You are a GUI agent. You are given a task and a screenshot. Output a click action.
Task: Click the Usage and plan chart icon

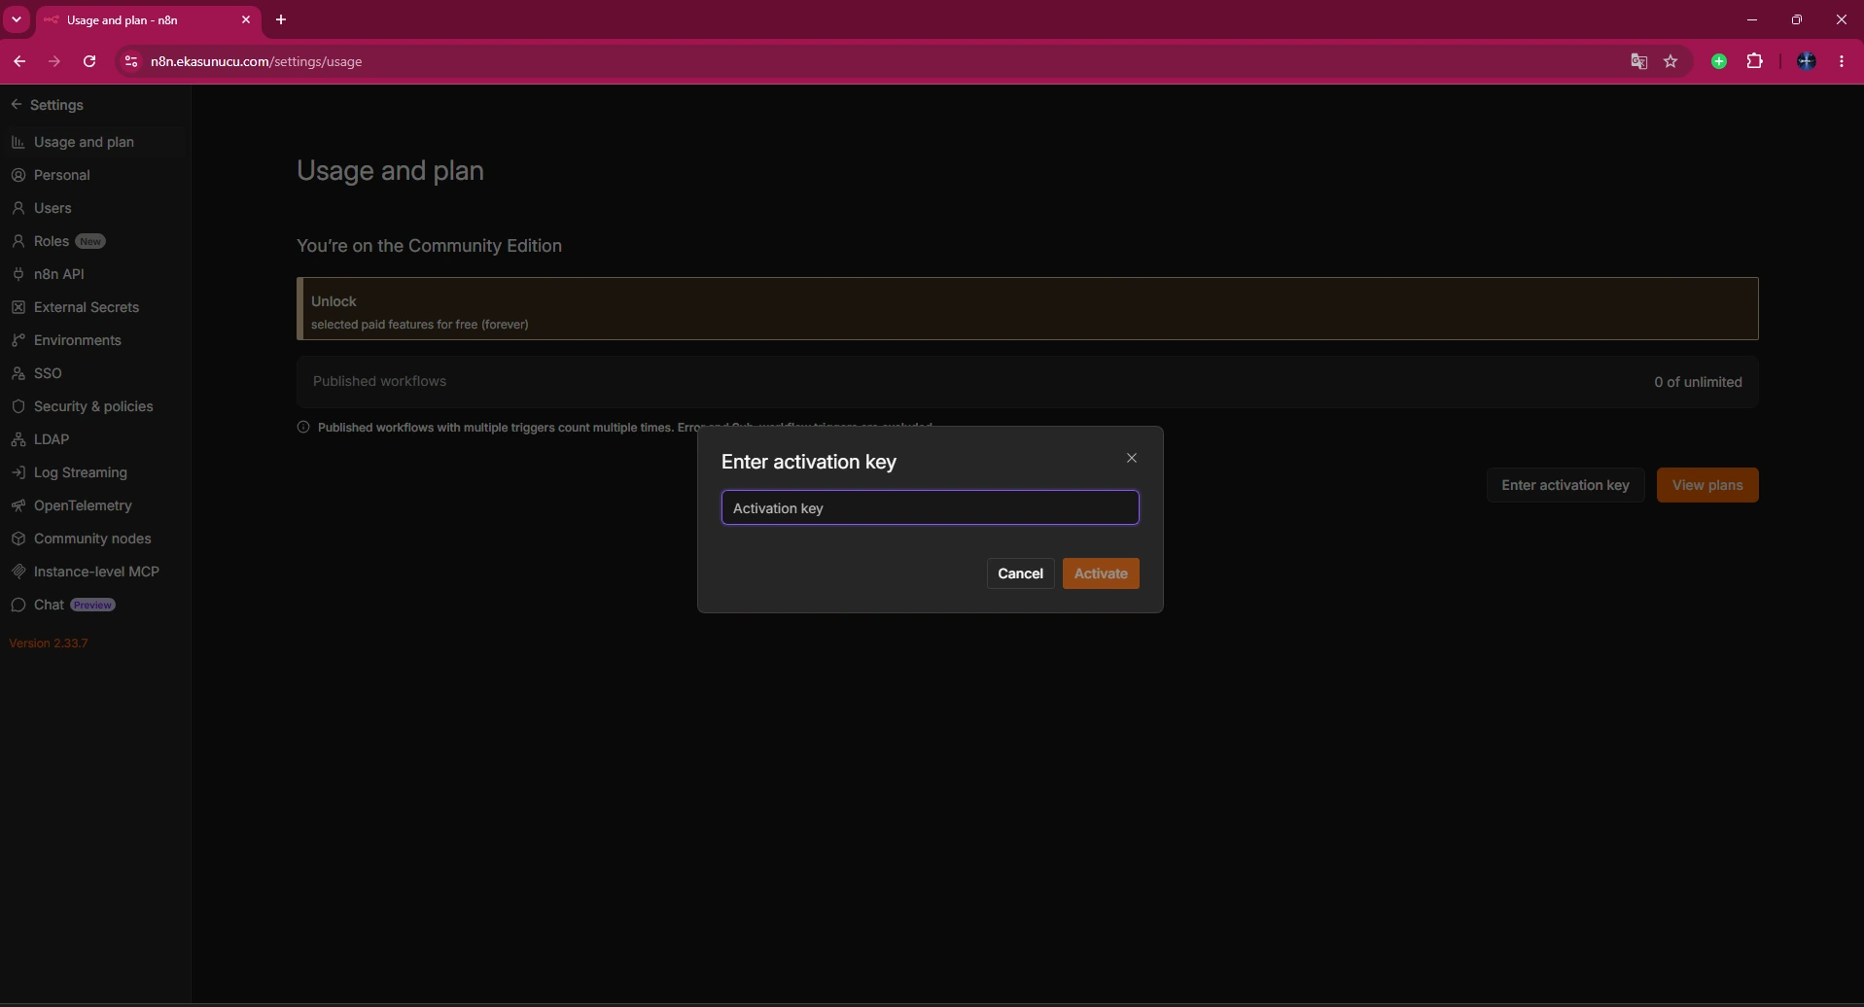[18, 142]
